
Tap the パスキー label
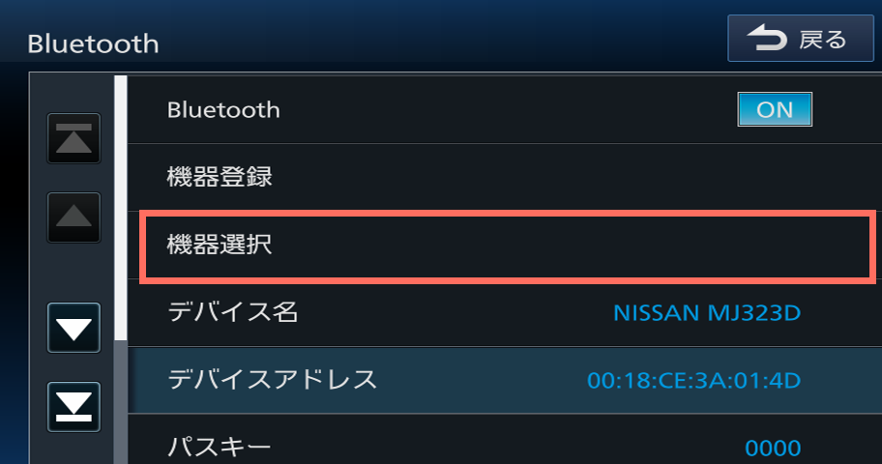tap(219, 447)
